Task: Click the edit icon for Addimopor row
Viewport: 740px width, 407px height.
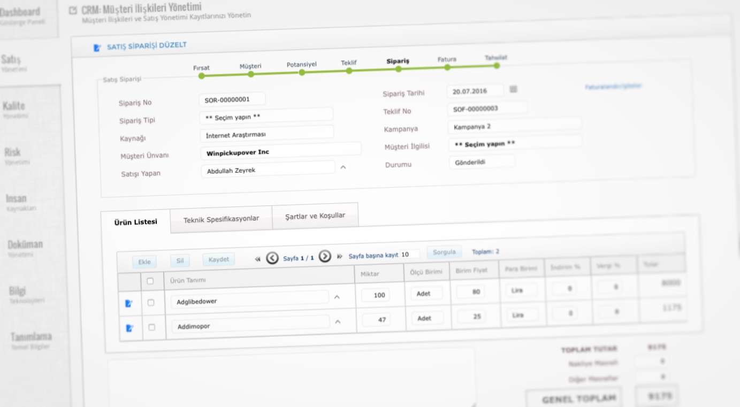Action: tap(128, 328)
